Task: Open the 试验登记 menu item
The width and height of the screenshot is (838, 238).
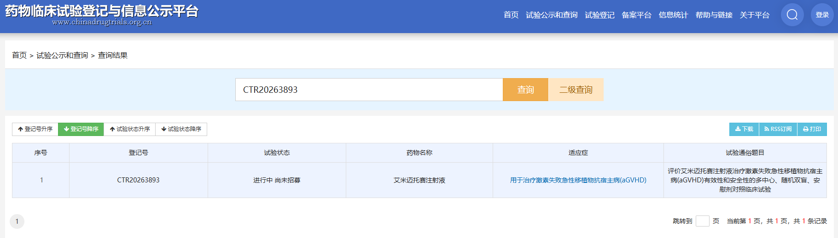Action: pos(599,15)
